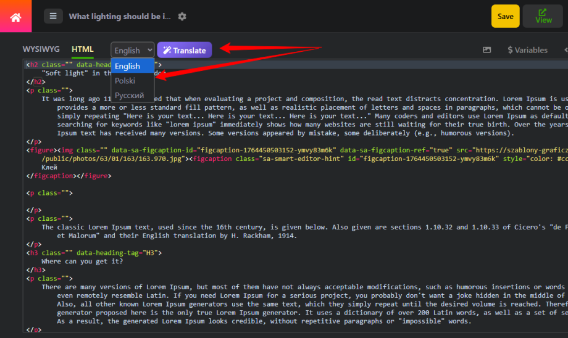Go to the home page icon
The width and height of the screenshot is (568, 338).
15,17
